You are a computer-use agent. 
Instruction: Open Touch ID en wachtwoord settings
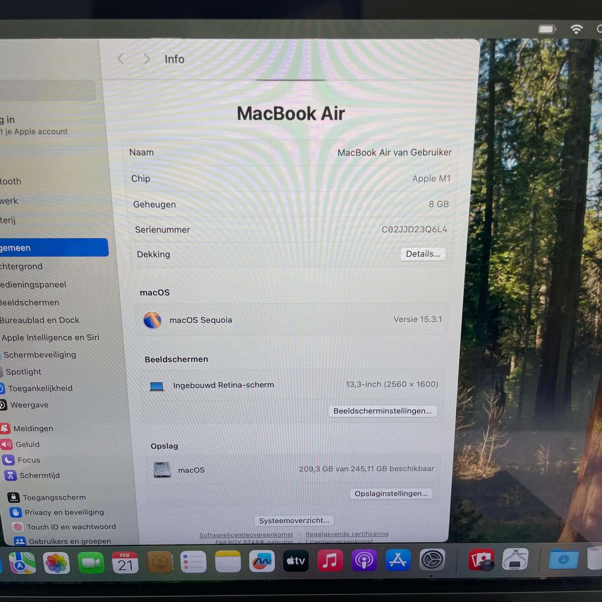(64, 527)
